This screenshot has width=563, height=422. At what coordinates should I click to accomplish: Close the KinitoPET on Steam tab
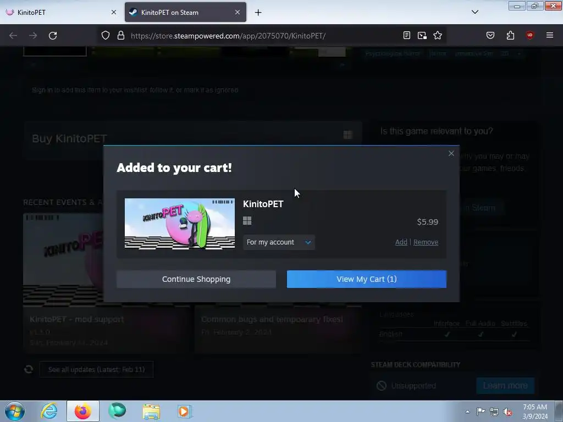(x=238, y=12)
